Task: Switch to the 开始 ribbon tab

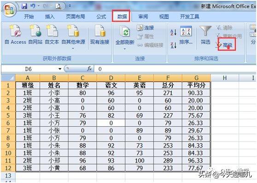Action: [29, 17]
